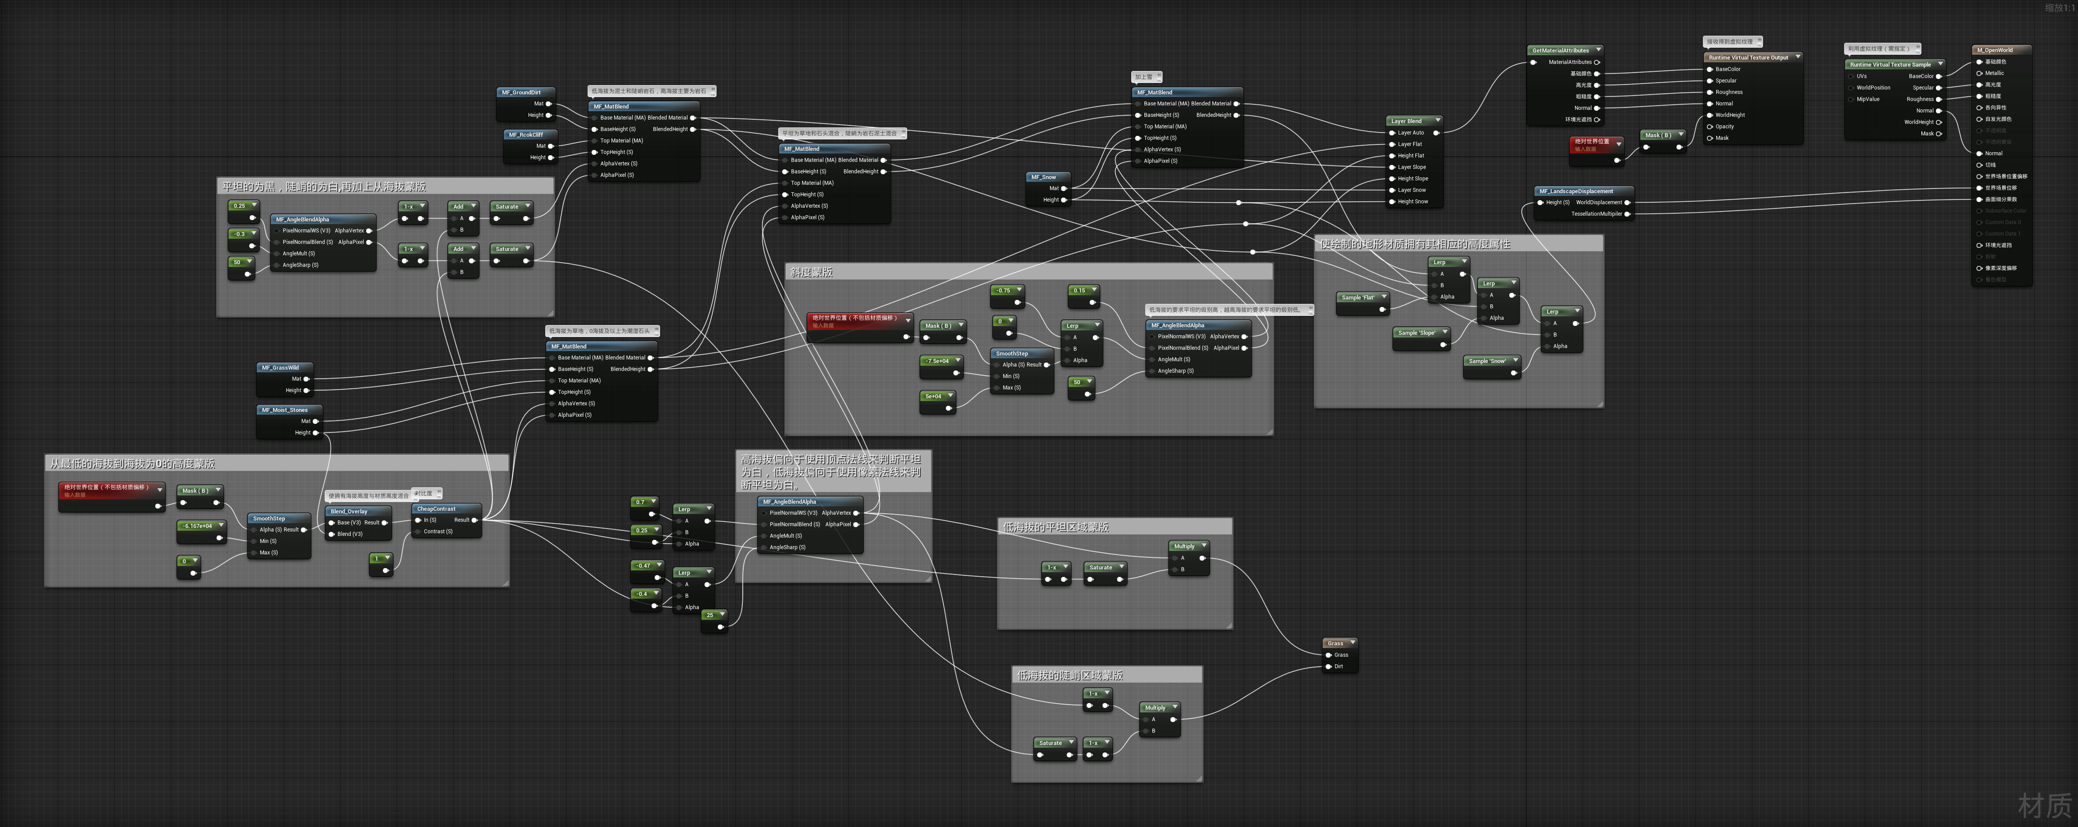The width and height of the screenshot is (2078, 827).
Task: Click the Contrast (S) pin on CheapContrast
Action: (x=417, y=531)
